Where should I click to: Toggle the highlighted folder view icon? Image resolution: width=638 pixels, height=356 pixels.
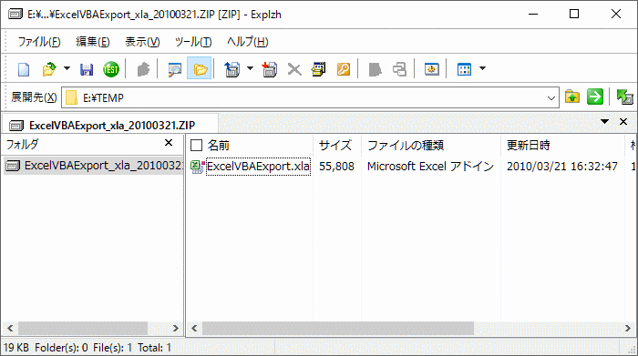click(x=200, y=68)
